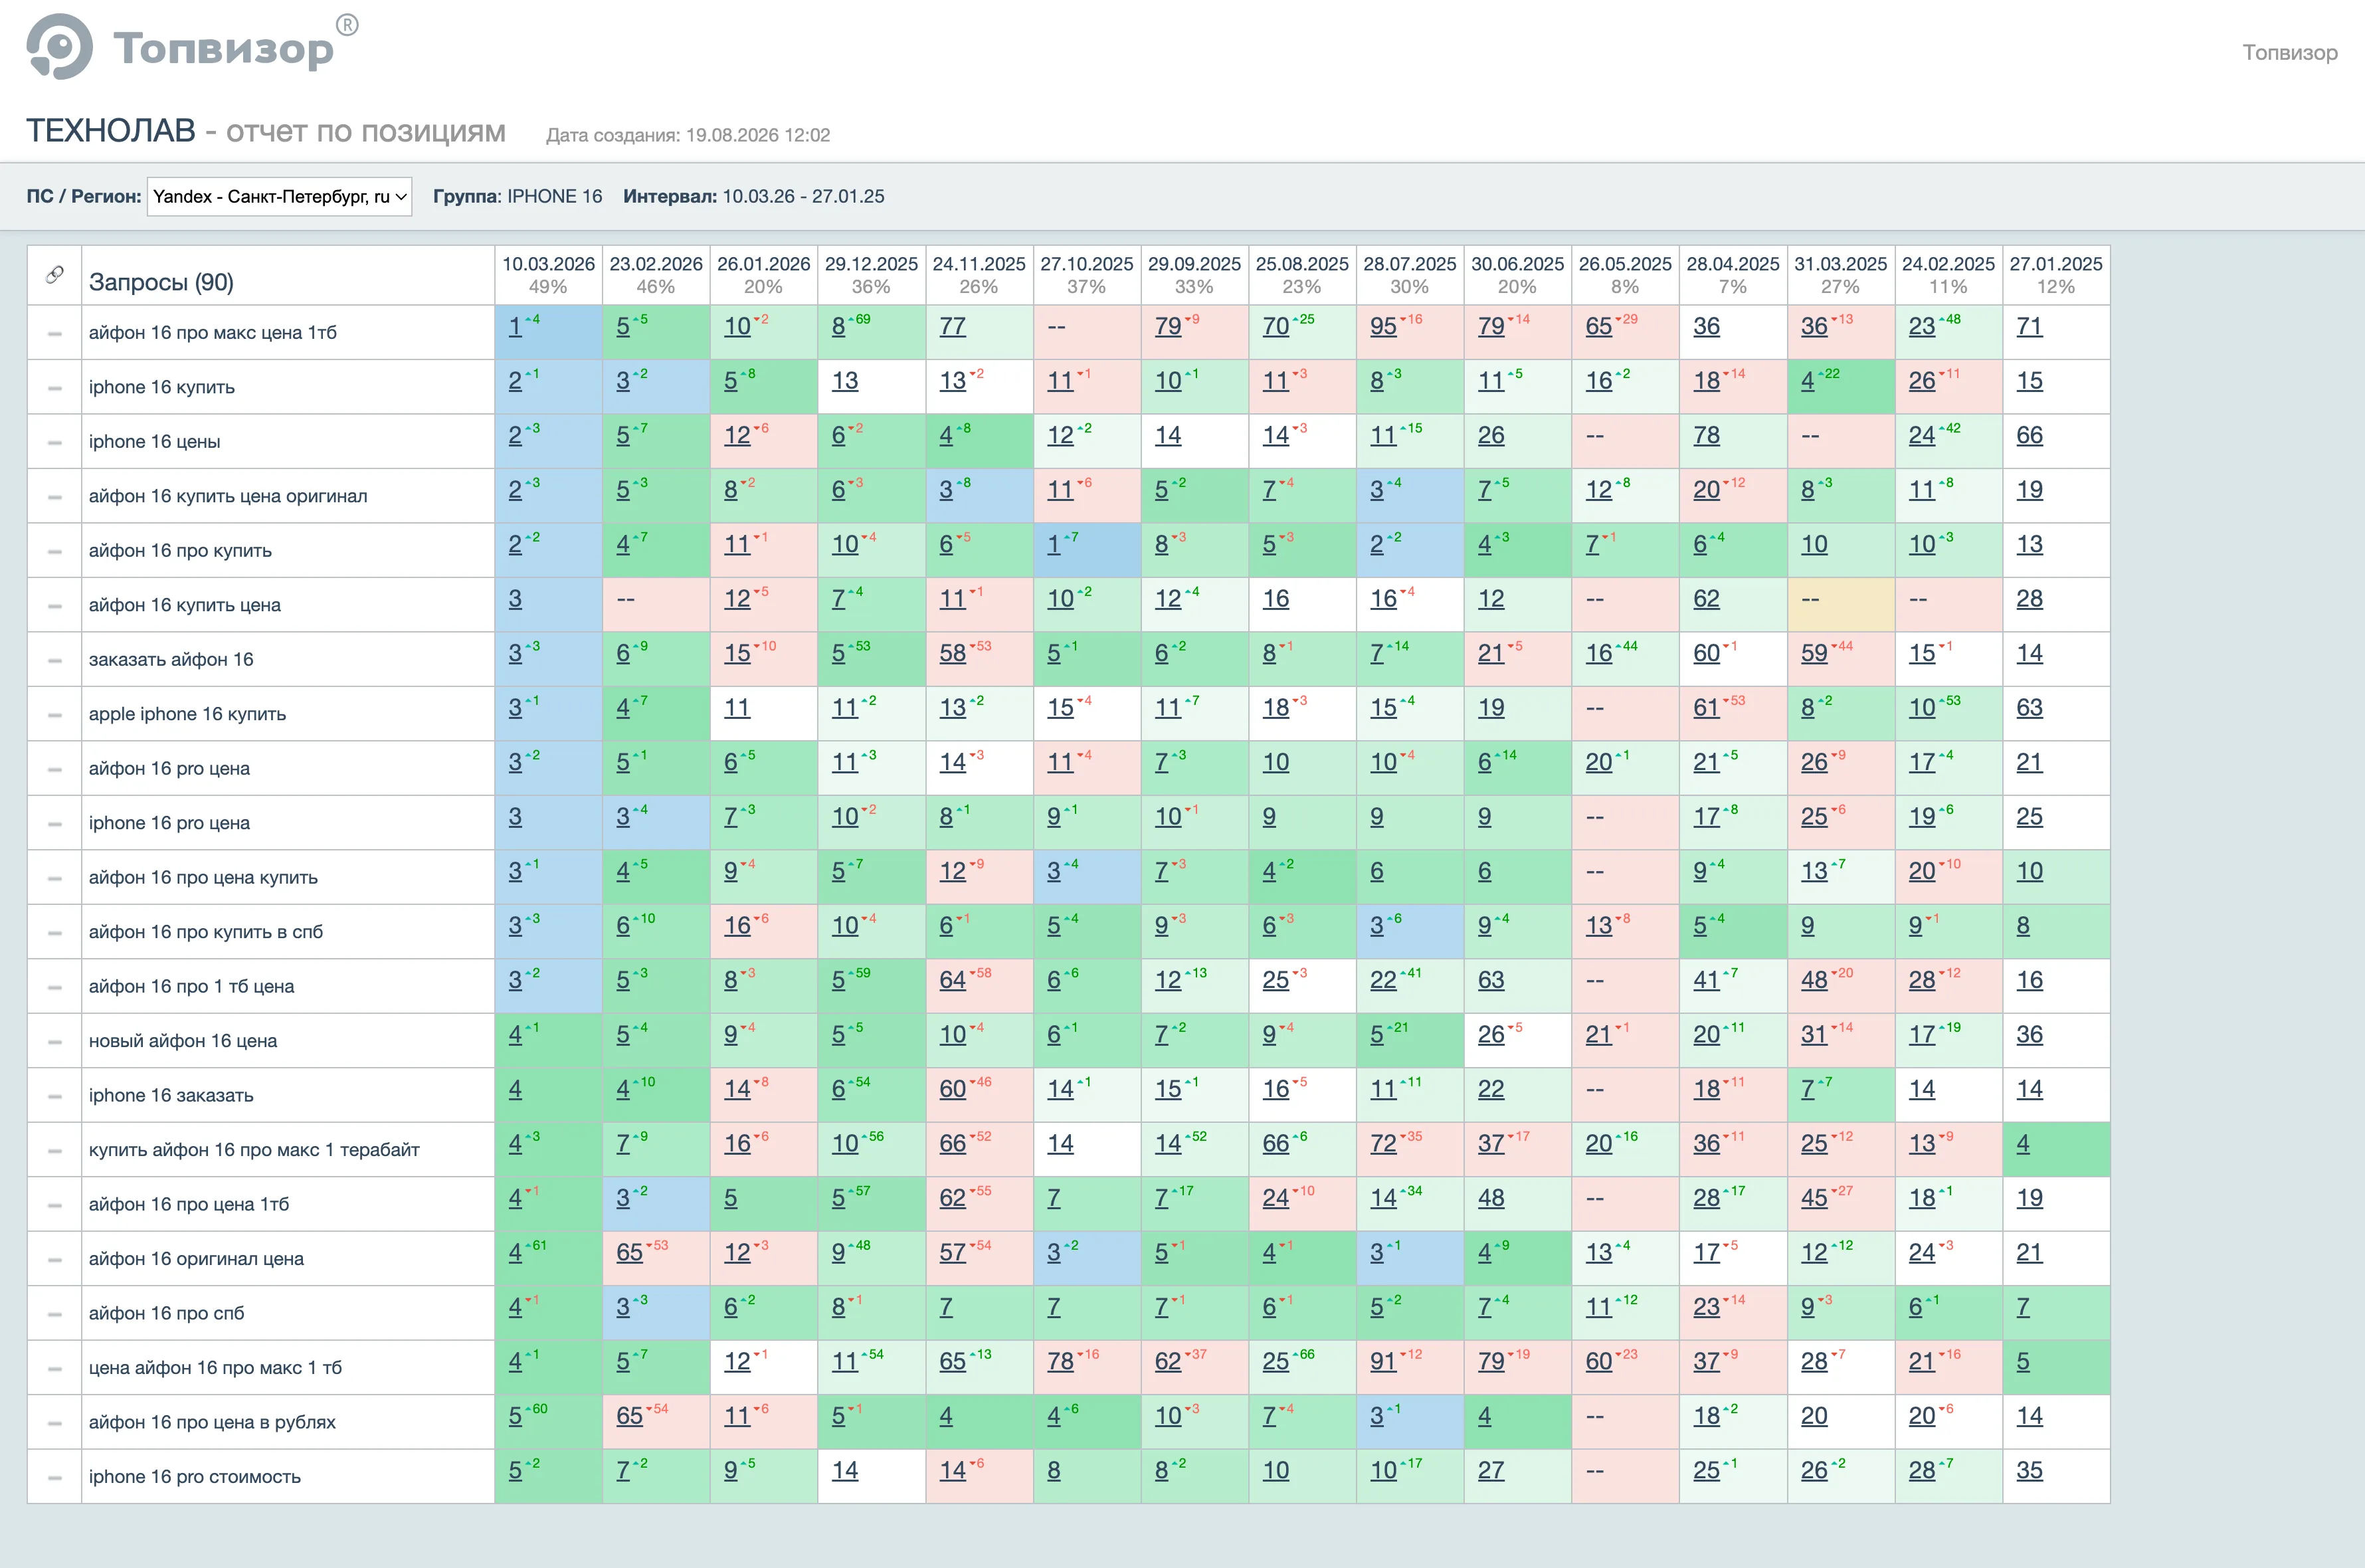
Task: Open iphone 16 купить position under 31.03.2025
Action: (1807, 381)
